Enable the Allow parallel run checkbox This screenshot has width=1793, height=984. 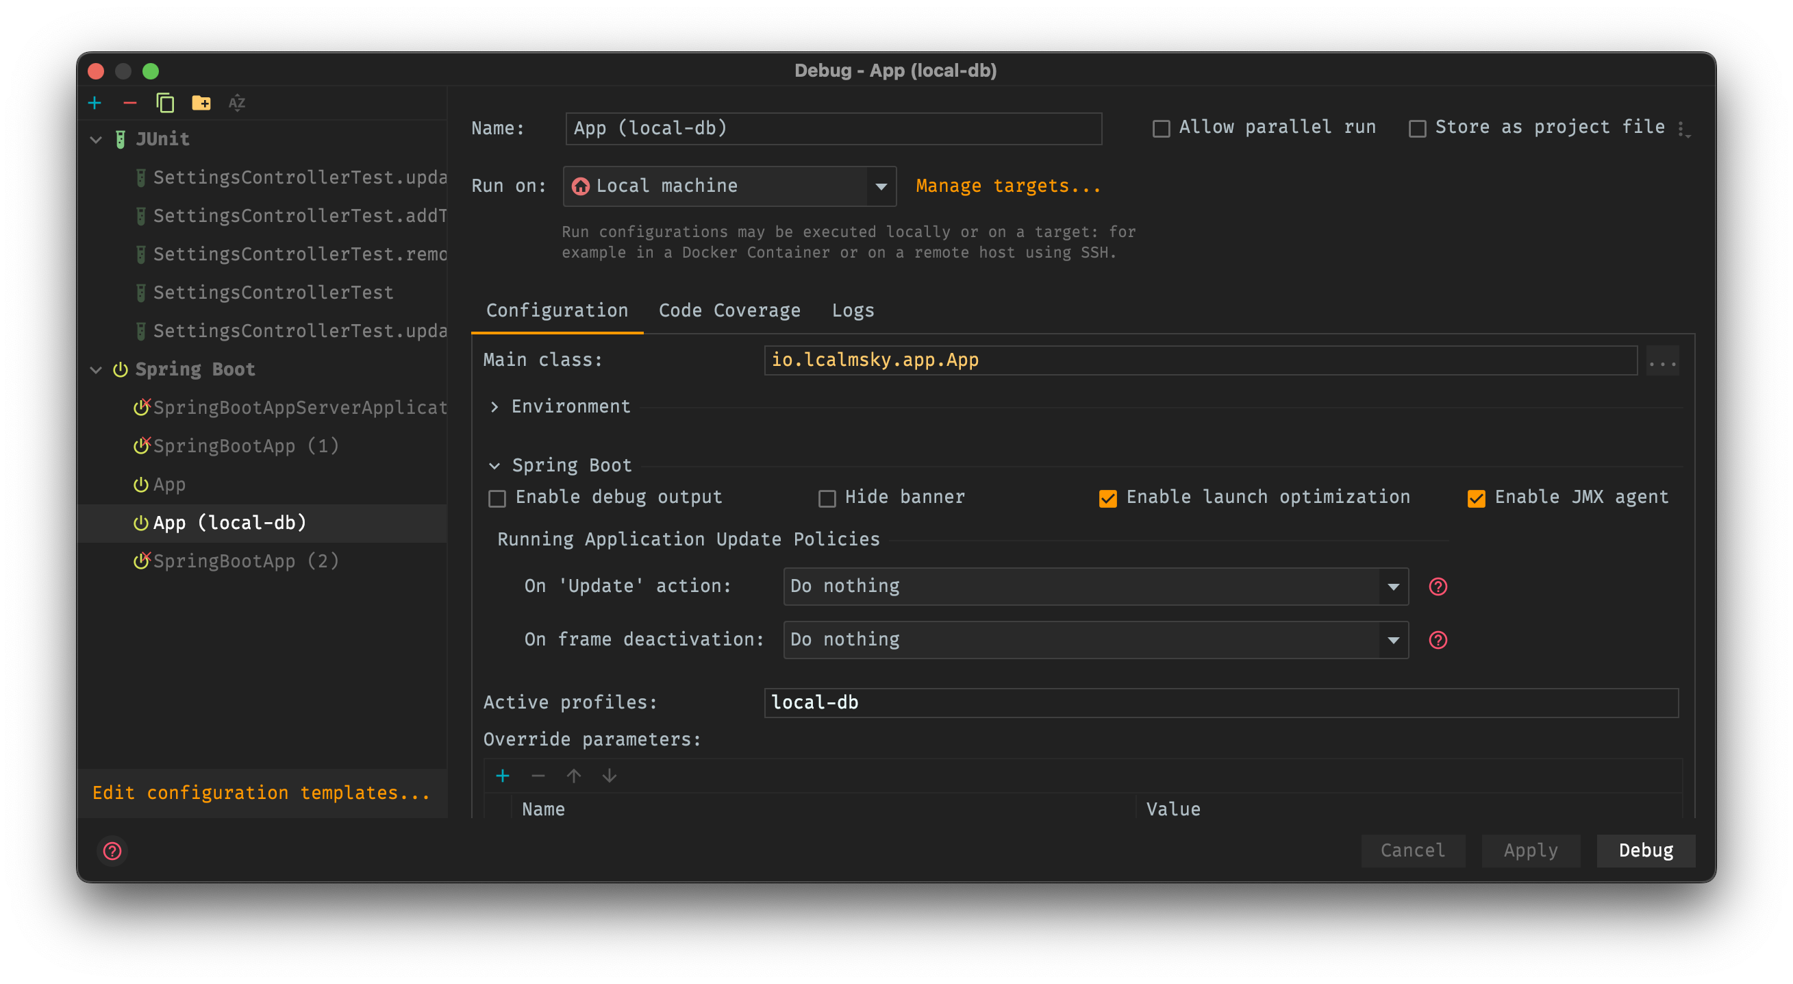[x=1161, y=129]
